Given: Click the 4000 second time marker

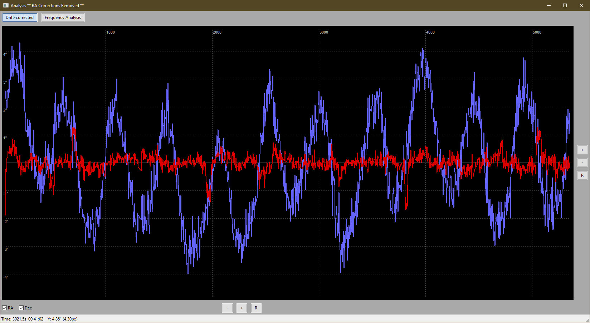Looking at the screenshot, I should point(430,32).
